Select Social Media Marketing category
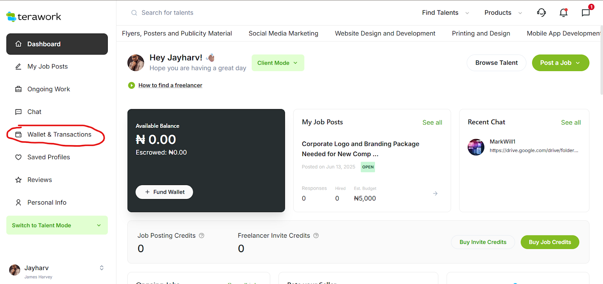This screenshot has height=284, width=603. tap(283, 33)
